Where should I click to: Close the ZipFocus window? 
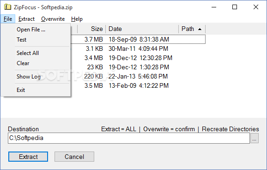coord(256,7)
